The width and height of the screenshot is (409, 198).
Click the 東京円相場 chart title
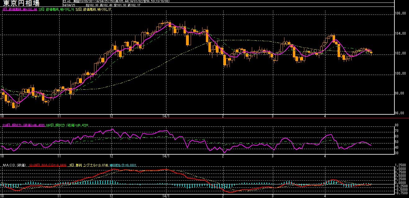point(21,3)
